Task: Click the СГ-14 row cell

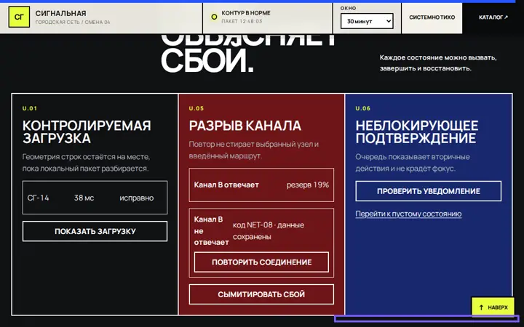Action: point(38,198)
